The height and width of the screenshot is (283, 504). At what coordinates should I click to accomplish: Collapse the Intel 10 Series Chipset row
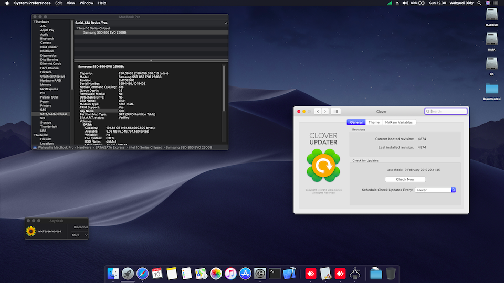[x=78, y=28]
